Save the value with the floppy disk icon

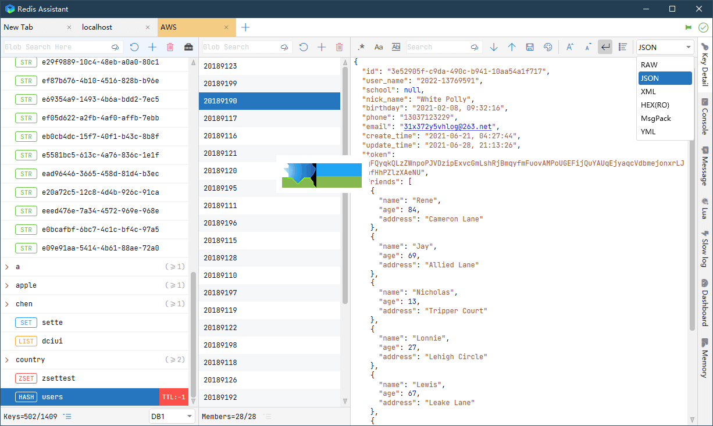coord(530,47)
